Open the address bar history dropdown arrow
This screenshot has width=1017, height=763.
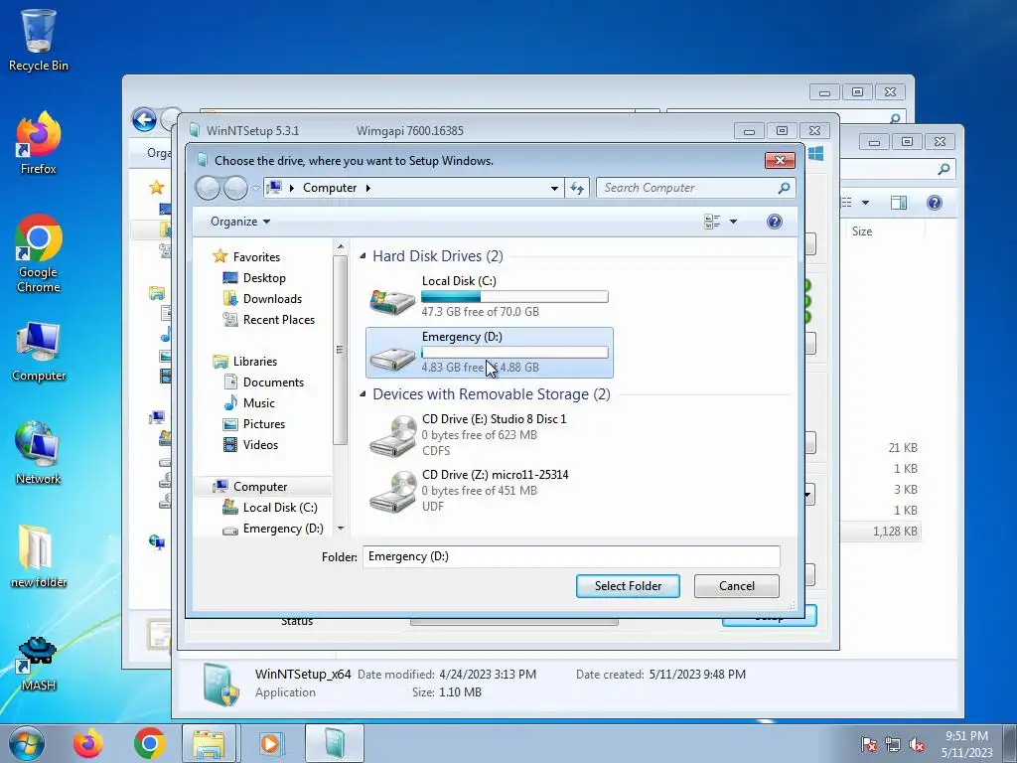[x=554, y=188]
